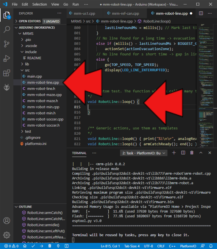
Task: Show more menu bar items ellipsis
Action: 86,4
